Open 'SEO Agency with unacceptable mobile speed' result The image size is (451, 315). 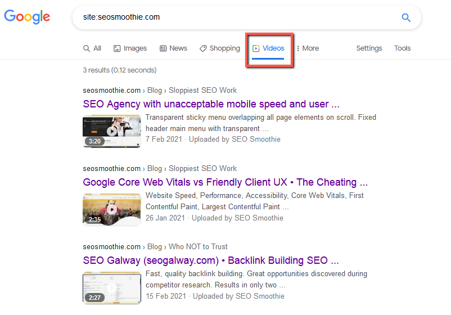pyautogui.click(x=211, y=104)
